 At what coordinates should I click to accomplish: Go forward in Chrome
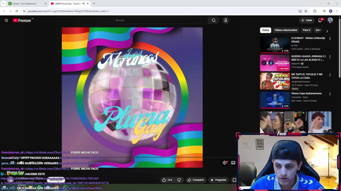pos(10,11)
